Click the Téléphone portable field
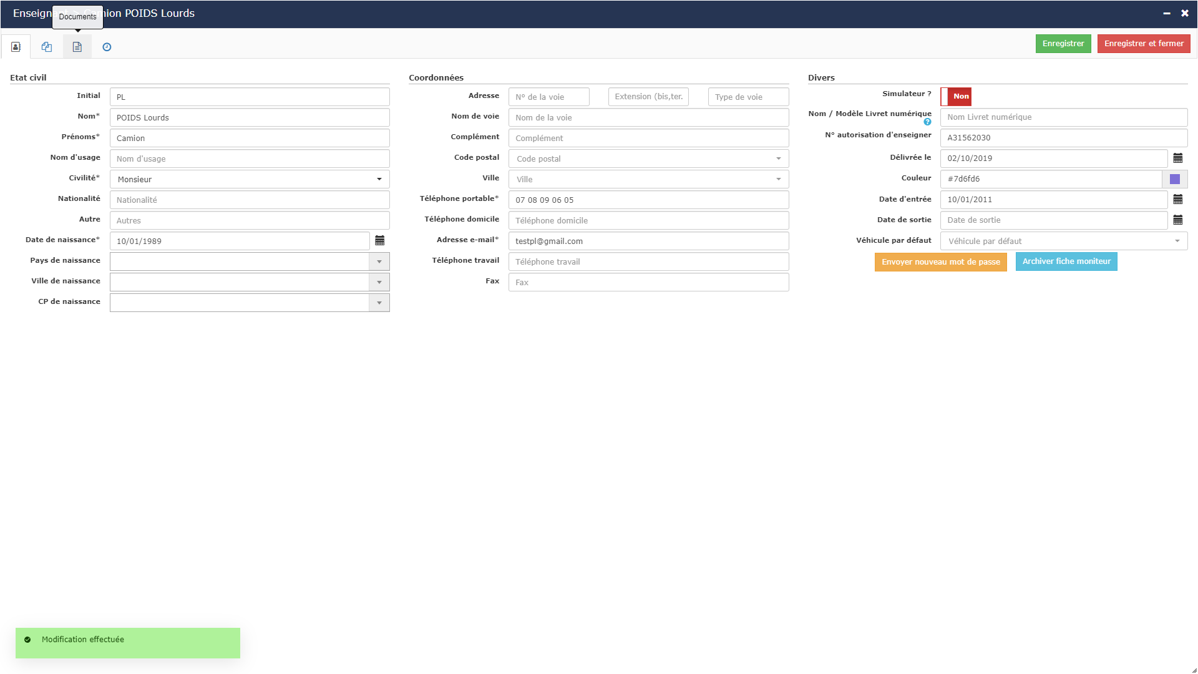 (x=648, y=200)
